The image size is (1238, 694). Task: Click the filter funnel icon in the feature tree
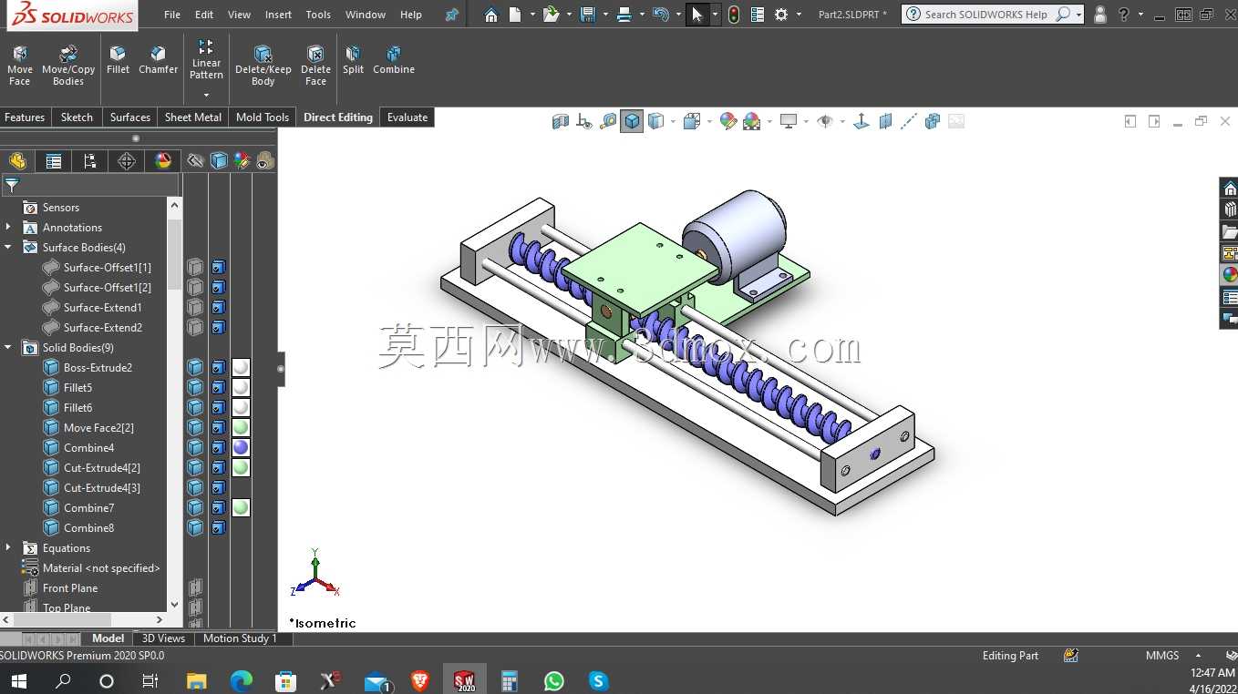12,185
